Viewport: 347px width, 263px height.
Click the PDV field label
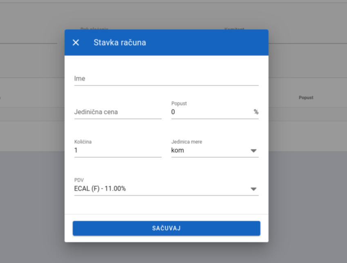click(78, 180)
